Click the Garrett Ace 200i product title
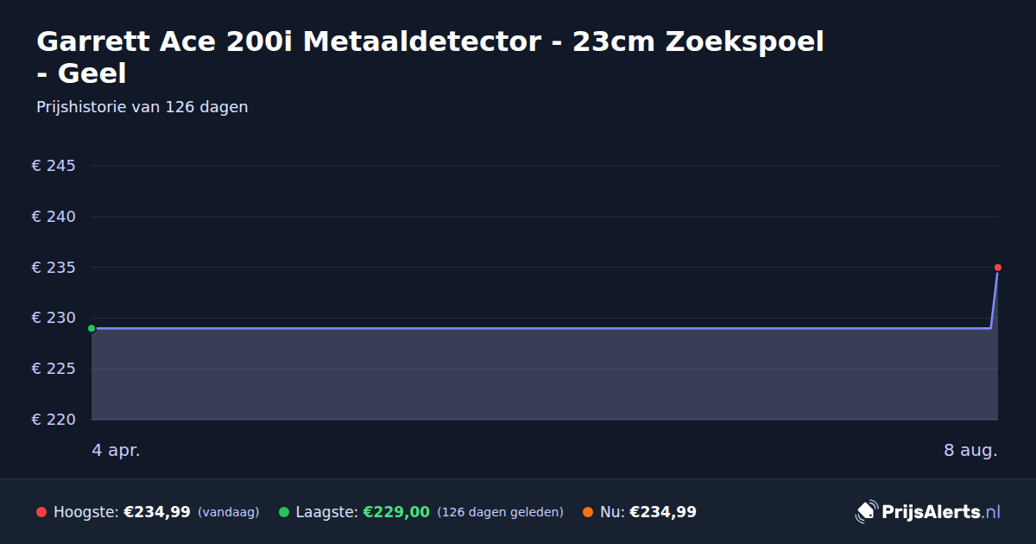 430,57
